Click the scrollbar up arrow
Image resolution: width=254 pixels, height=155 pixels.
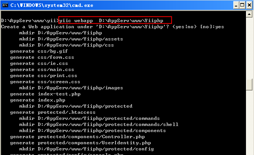[249, 15]
